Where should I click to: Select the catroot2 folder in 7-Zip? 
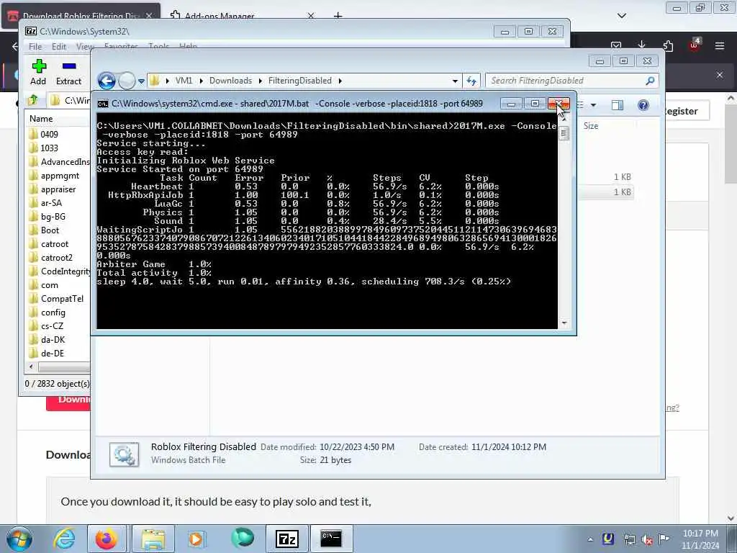click(57, 258)
